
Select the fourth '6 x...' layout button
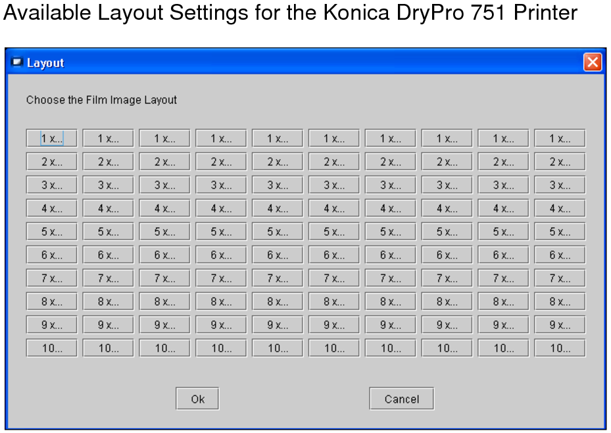coord(221,255)
